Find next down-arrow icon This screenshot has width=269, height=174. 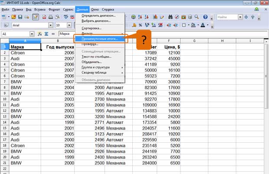point(246,17)
